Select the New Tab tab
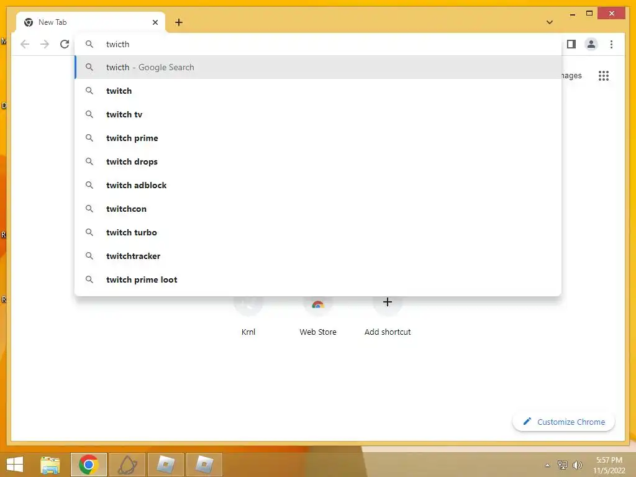The width and height of the screenshot is (636, 477). (91, 22)
